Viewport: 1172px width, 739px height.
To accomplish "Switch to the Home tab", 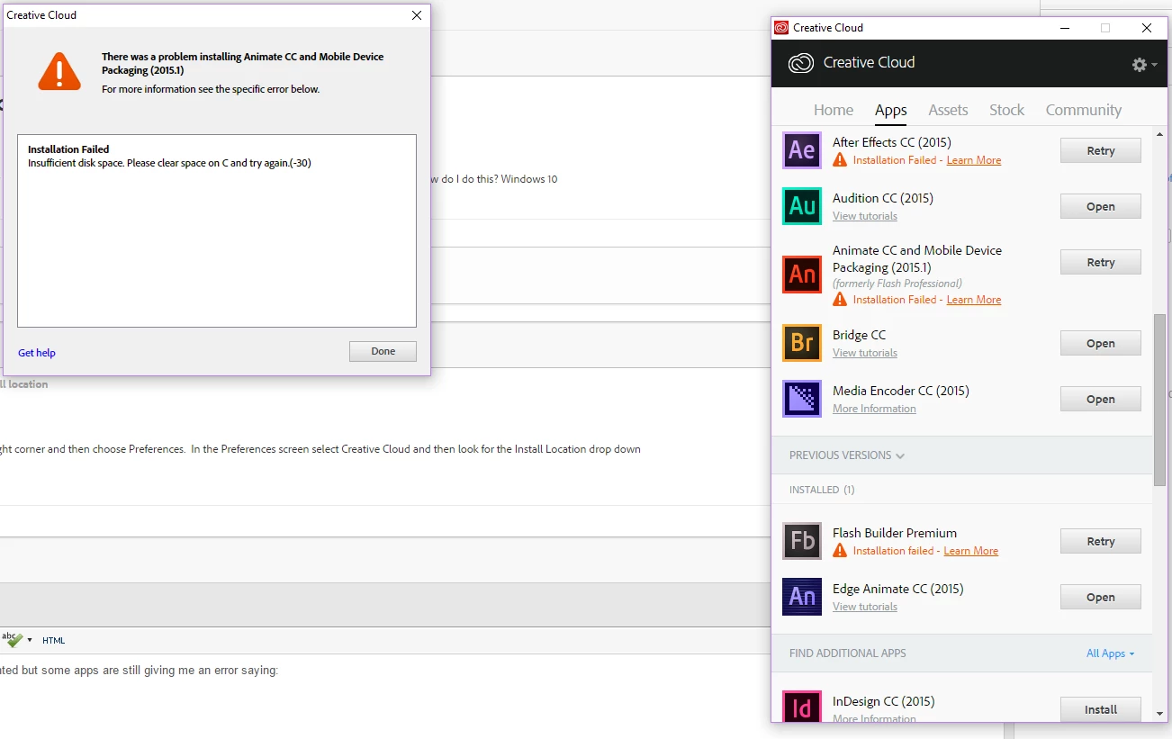I will [834, 110].
